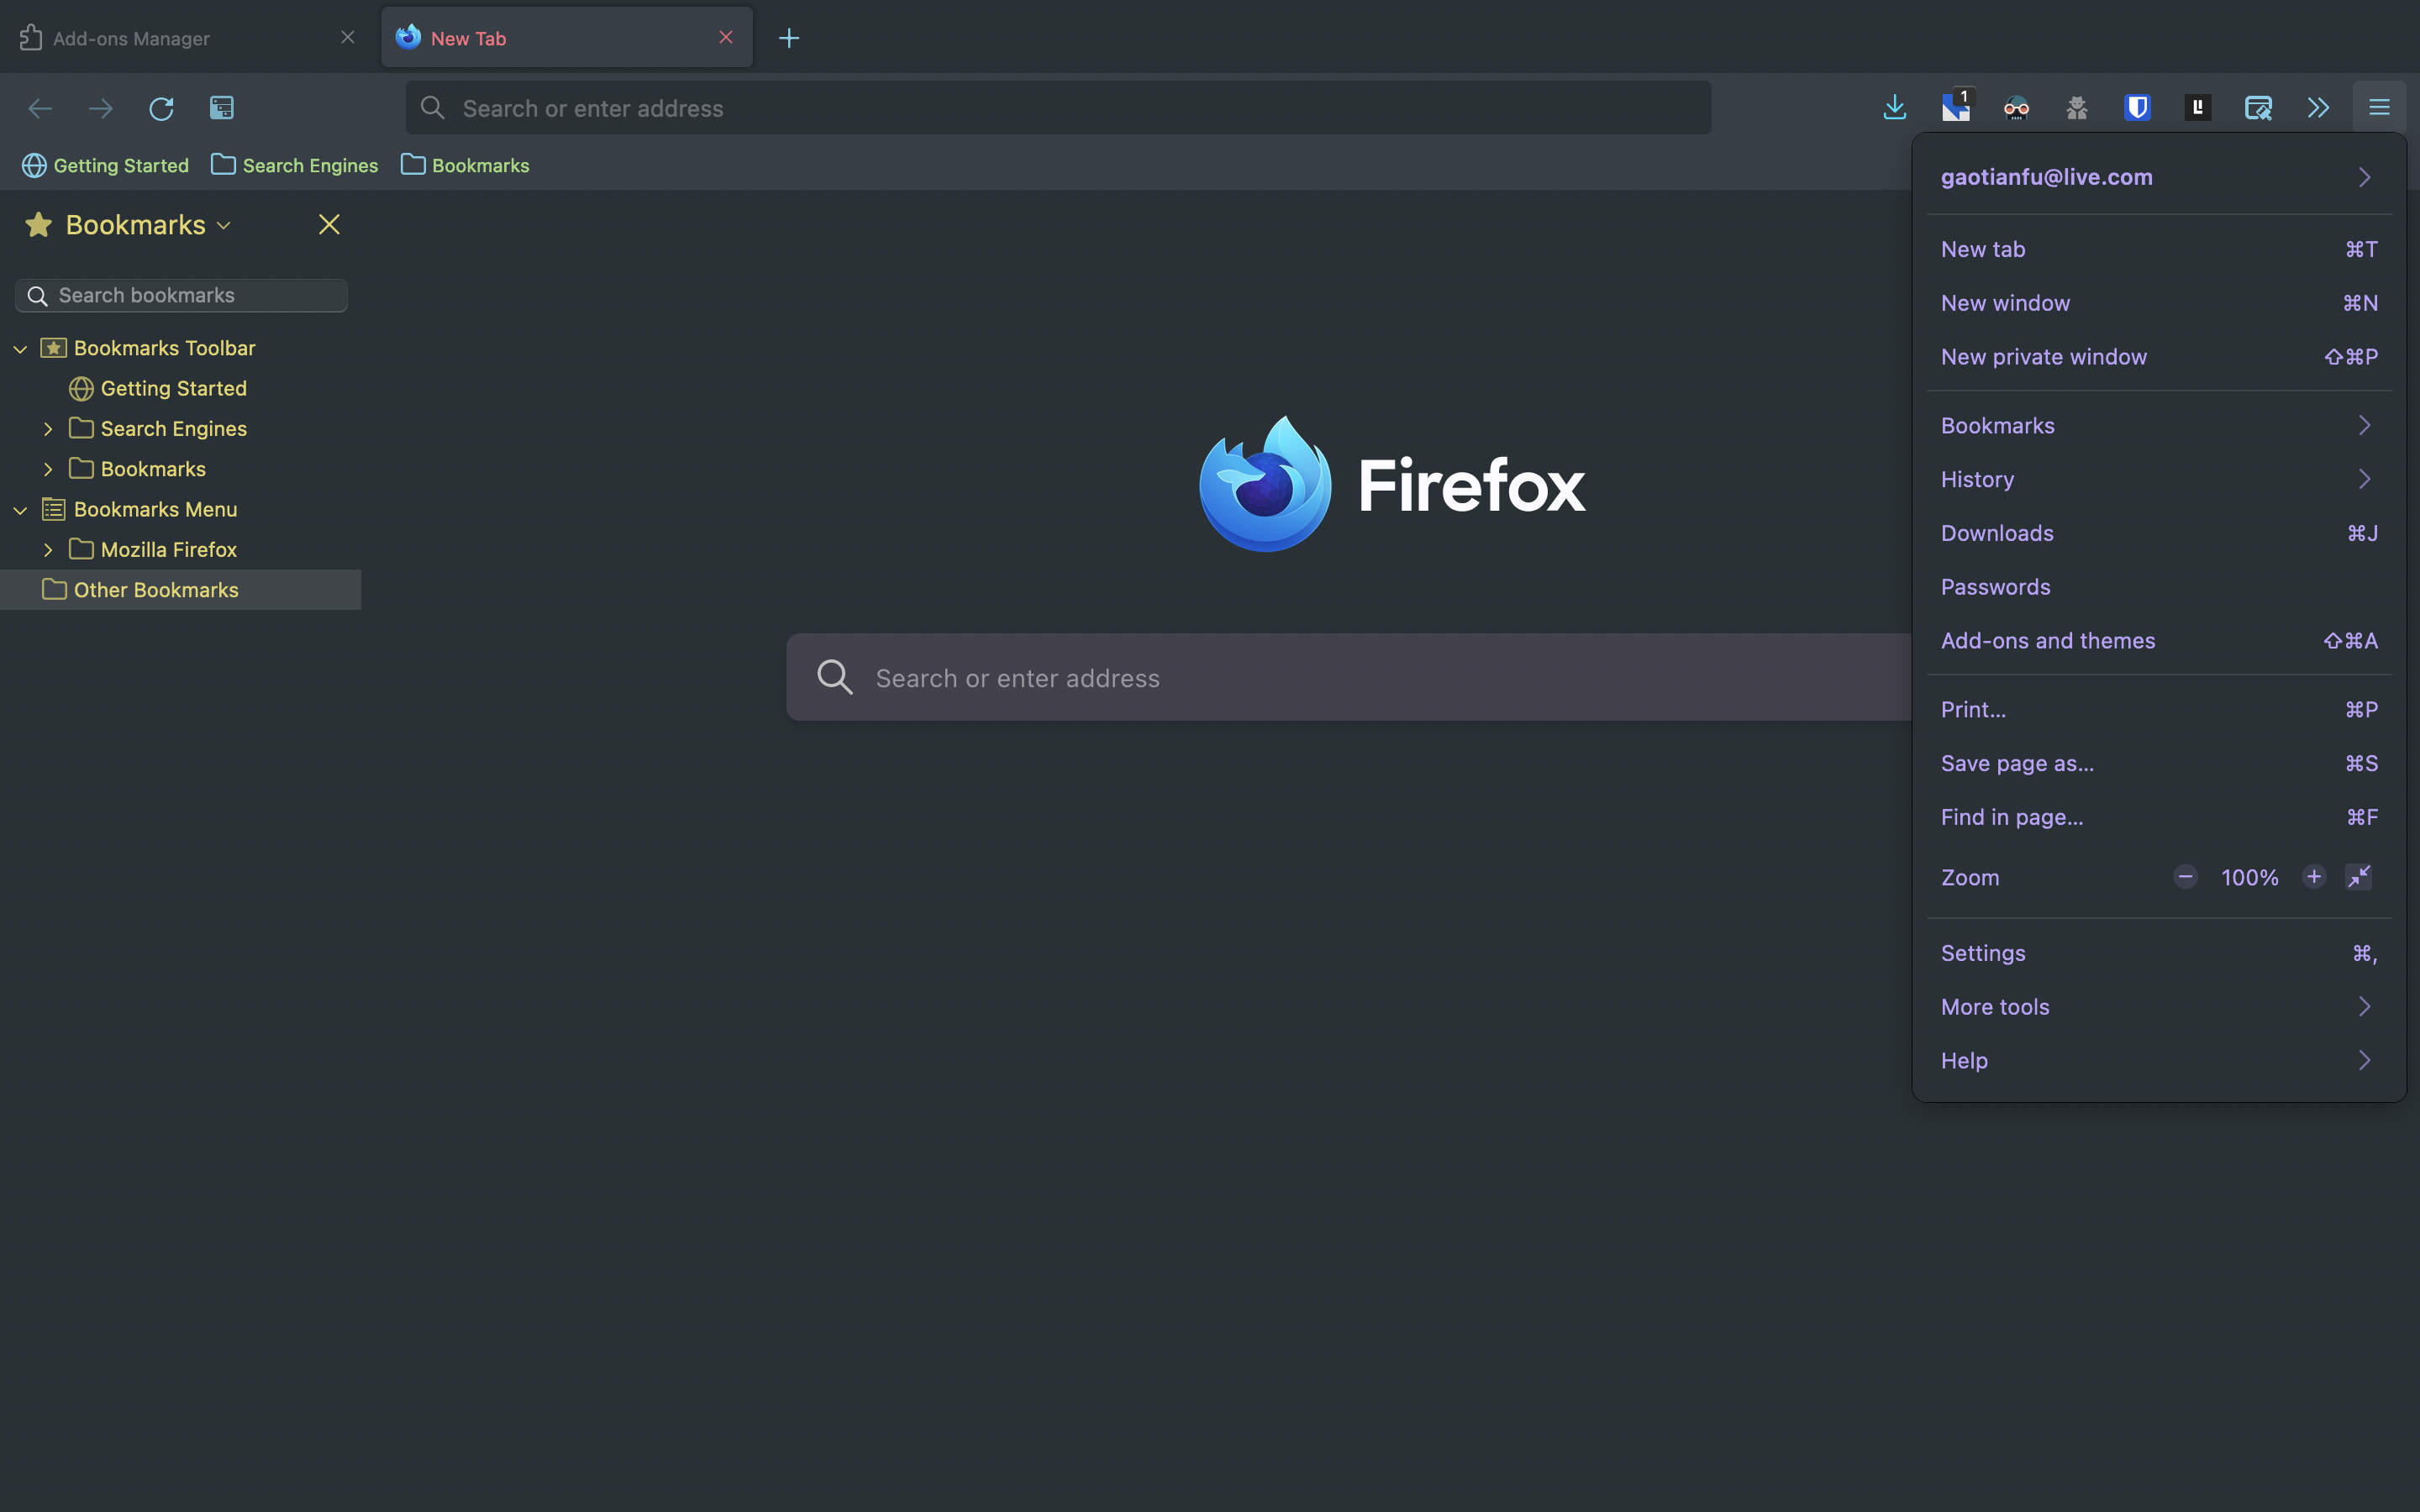Viewport: 2420px width, 1512px height.
Task: Open the window-with-paintbrush toolbar icon
Action: [2258, 108]
